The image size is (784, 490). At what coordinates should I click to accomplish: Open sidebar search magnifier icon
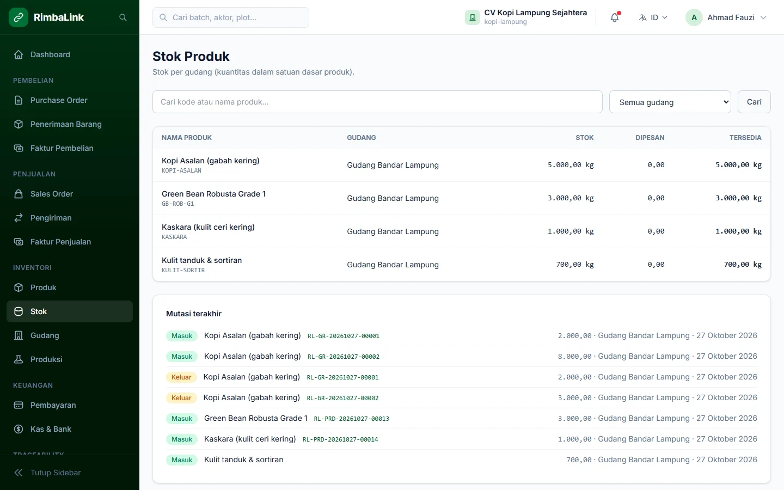pos(123,17)
